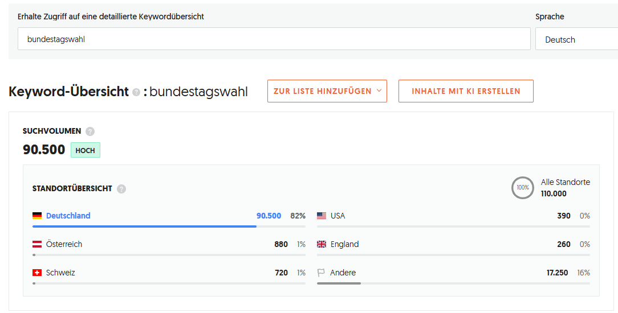Click the Austria flag icon

37,245
